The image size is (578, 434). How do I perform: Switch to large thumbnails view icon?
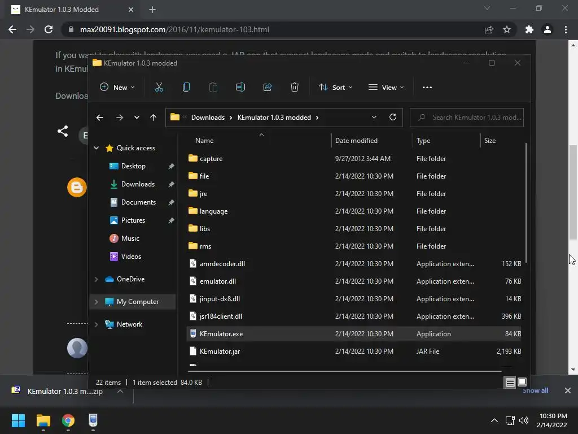(522, 382)
